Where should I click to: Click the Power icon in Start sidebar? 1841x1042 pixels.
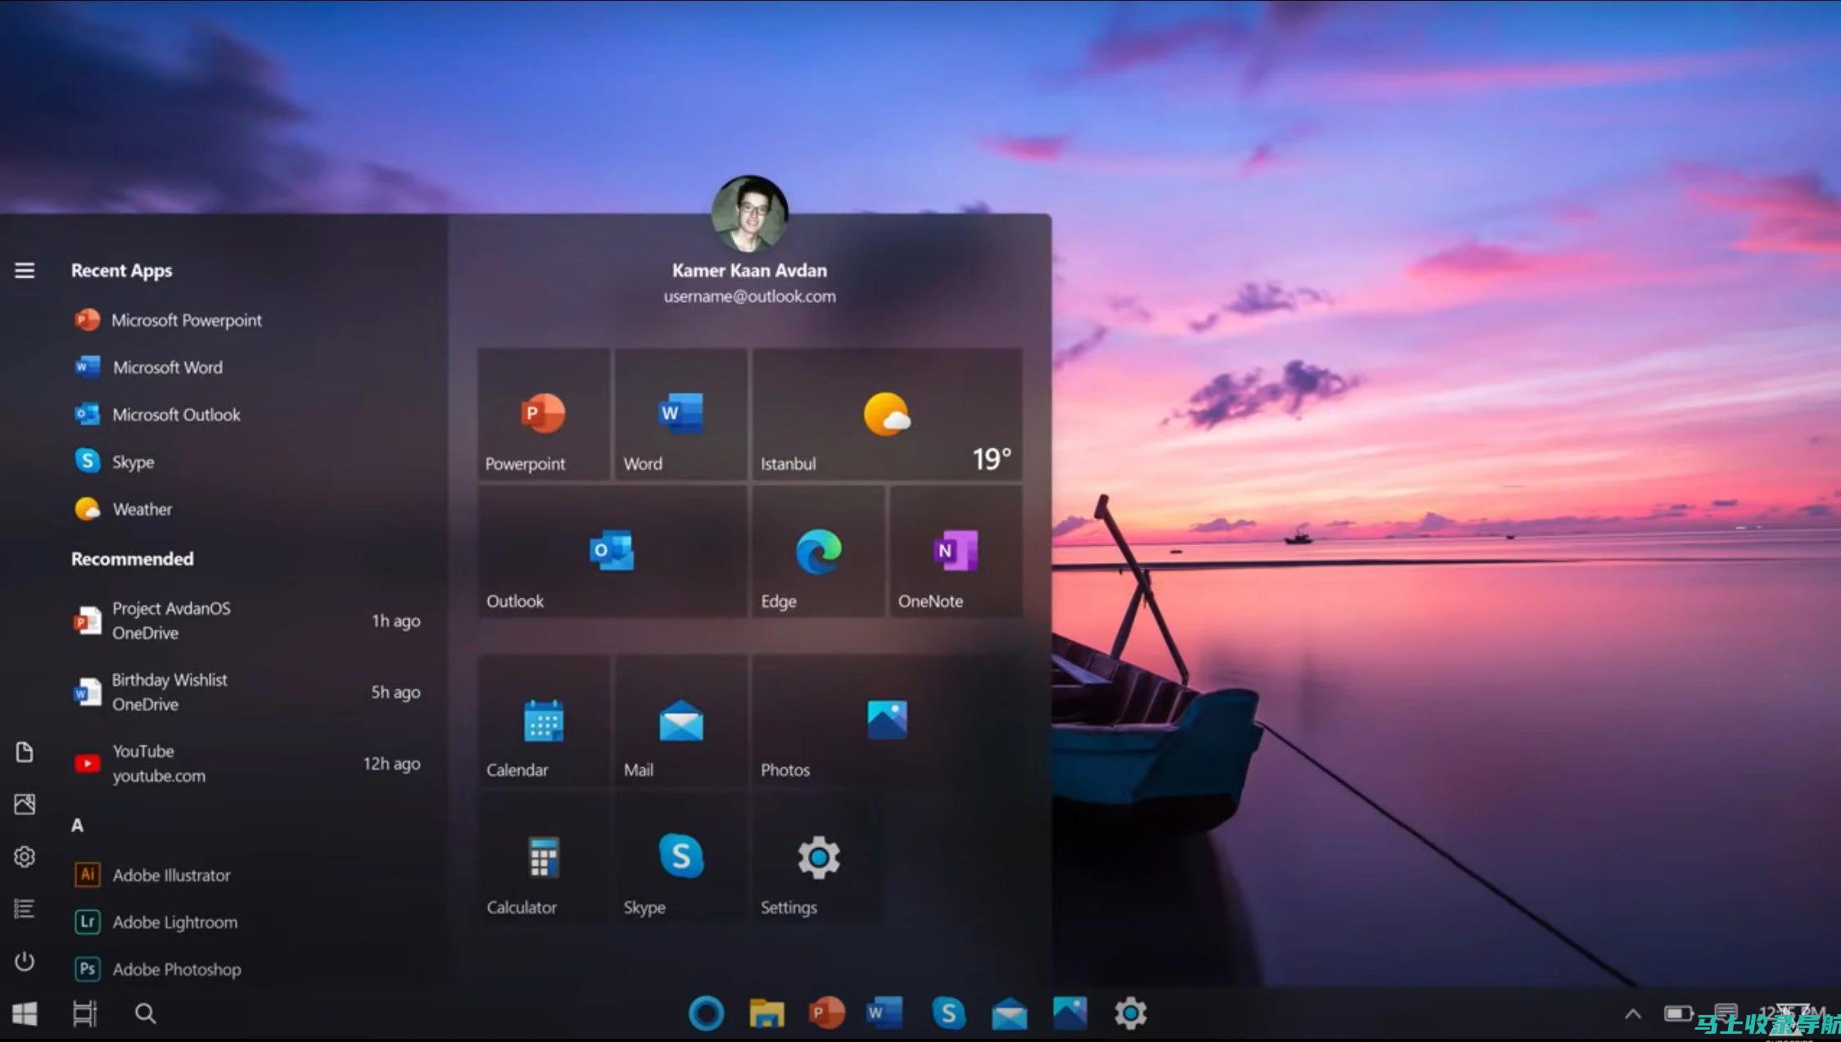tap(25, 961)
